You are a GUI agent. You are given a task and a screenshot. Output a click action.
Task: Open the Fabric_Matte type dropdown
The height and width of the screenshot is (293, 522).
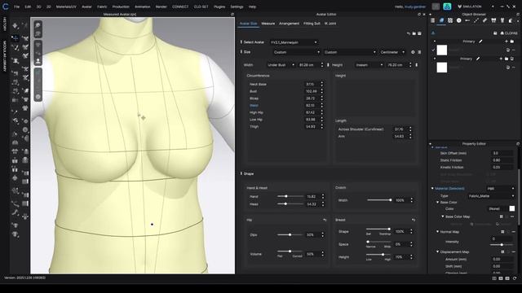coord(491,196)
